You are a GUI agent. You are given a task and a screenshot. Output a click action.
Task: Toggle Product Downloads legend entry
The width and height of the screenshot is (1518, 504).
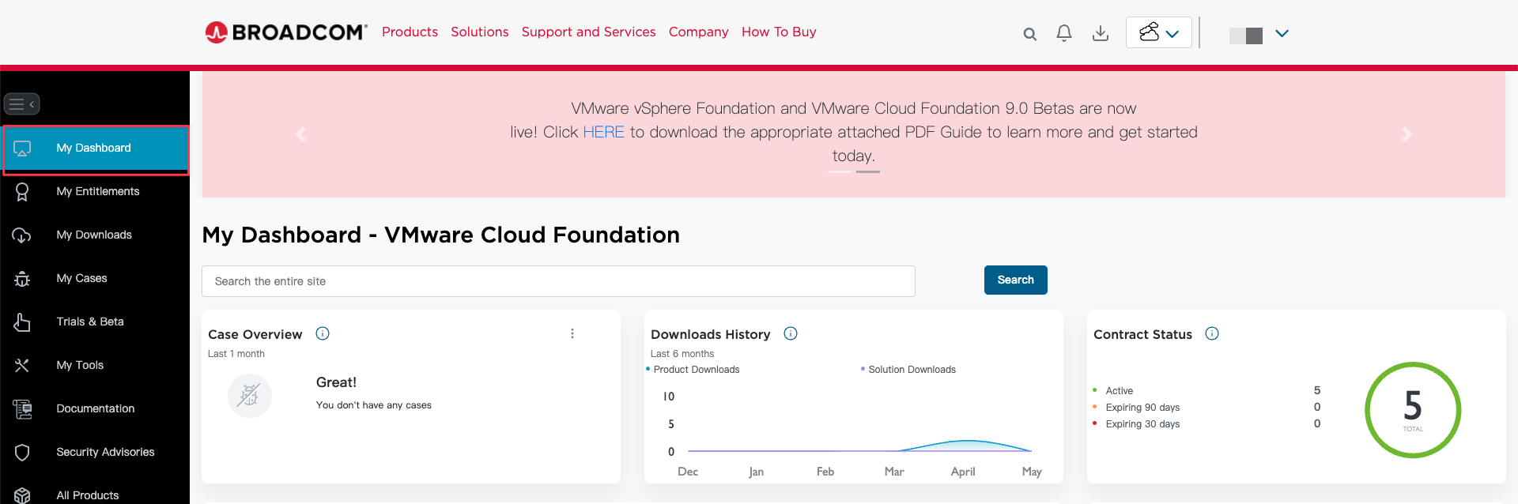693,370
